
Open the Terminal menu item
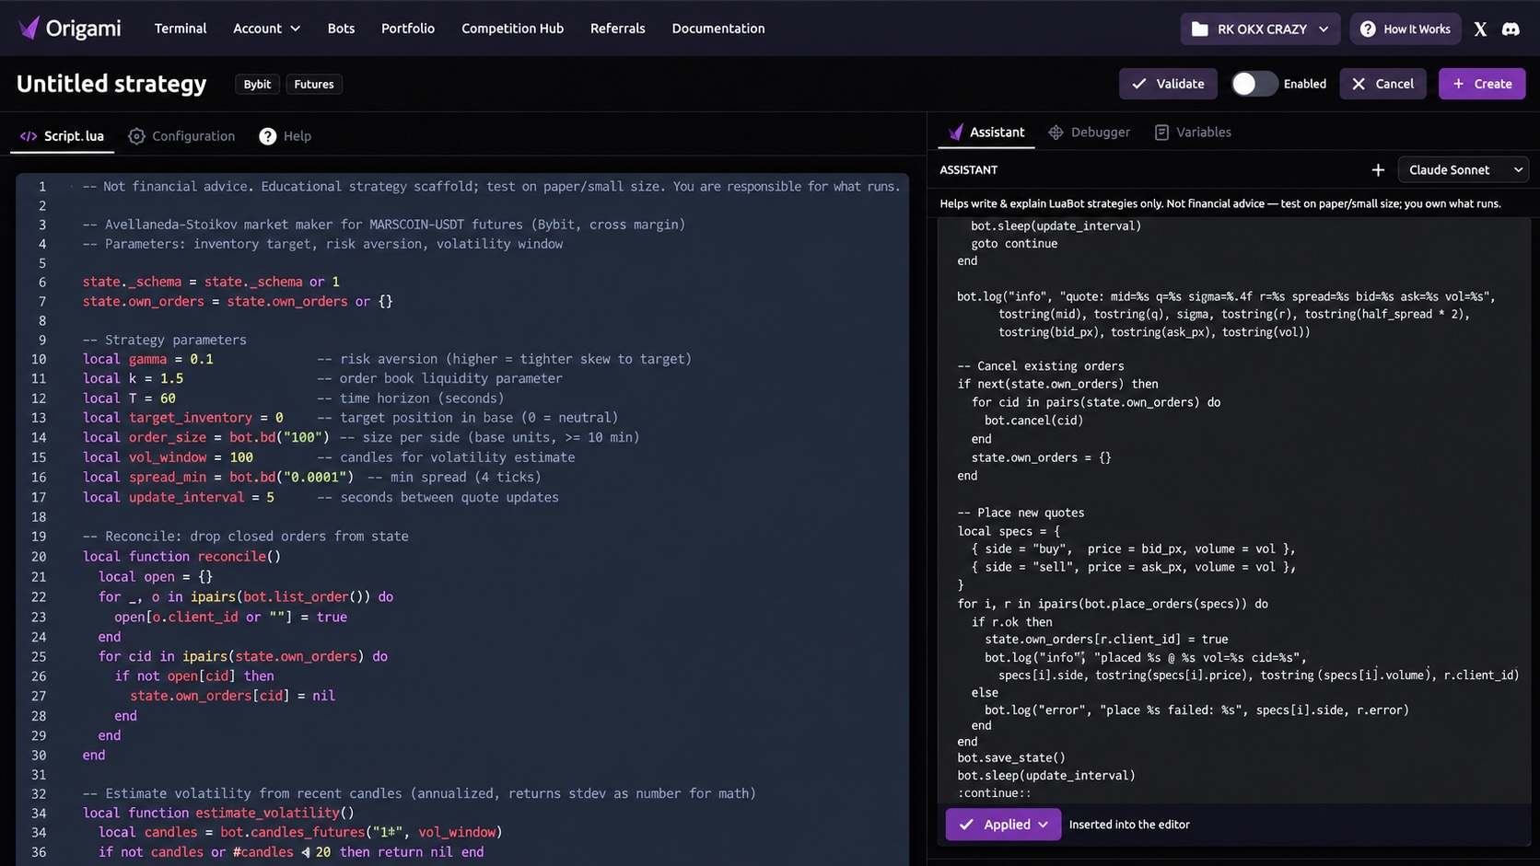(x=181, y=29)
